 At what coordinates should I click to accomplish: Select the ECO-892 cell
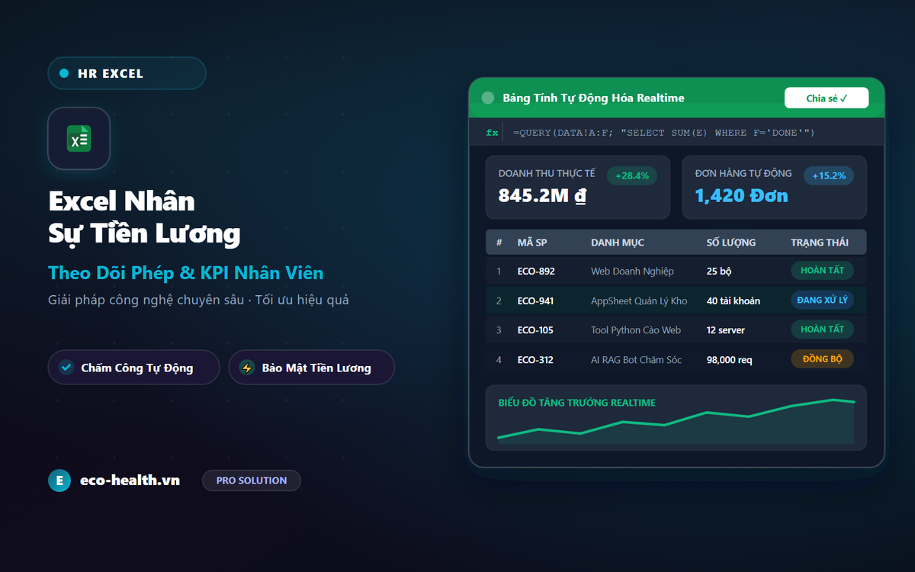[x=536, y=271]
